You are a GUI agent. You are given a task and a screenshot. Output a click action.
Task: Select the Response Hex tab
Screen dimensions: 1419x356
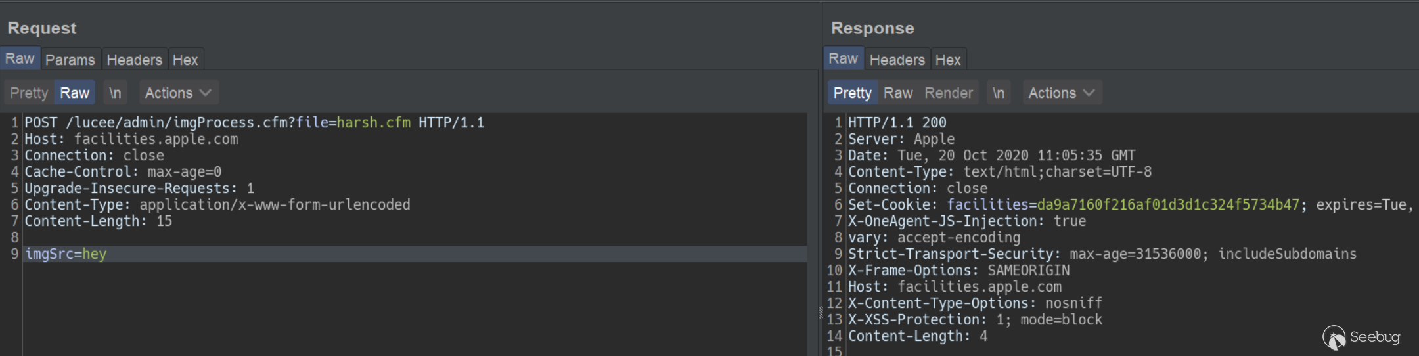[948, 60]
